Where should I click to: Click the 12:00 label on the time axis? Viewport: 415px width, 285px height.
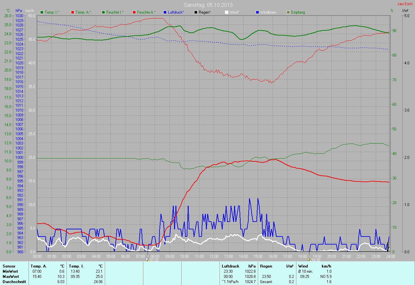click(214, 257)
